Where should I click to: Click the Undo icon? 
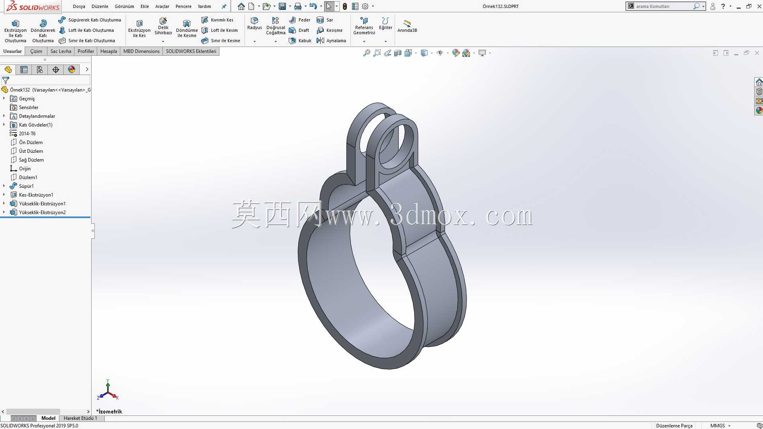[x=313, y=6]
